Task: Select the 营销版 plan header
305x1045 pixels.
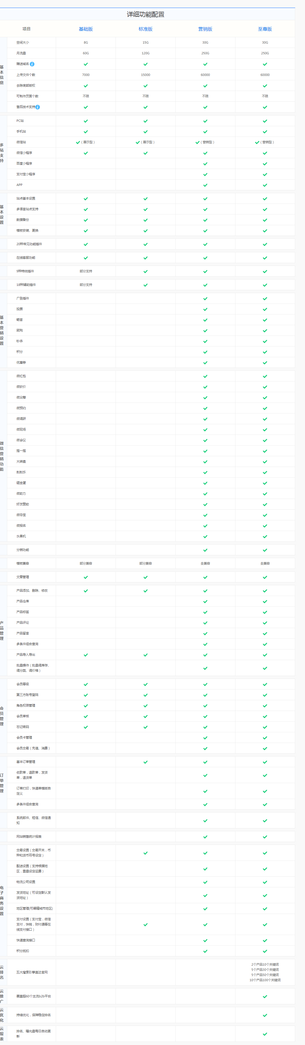Action: point(205,29)
